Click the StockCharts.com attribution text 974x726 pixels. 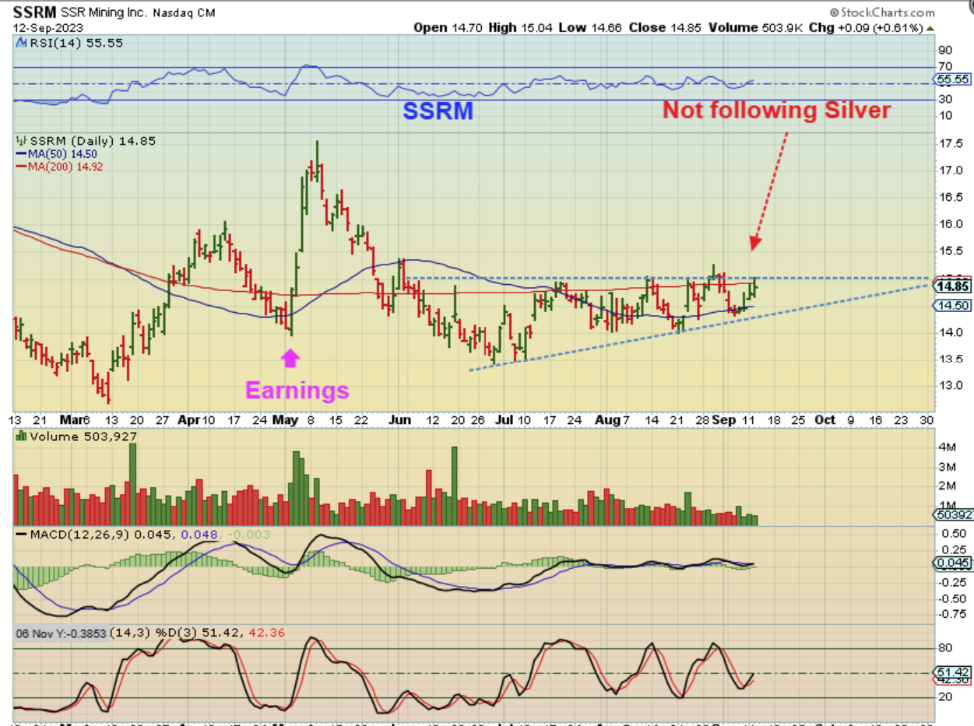click(883, 12)
